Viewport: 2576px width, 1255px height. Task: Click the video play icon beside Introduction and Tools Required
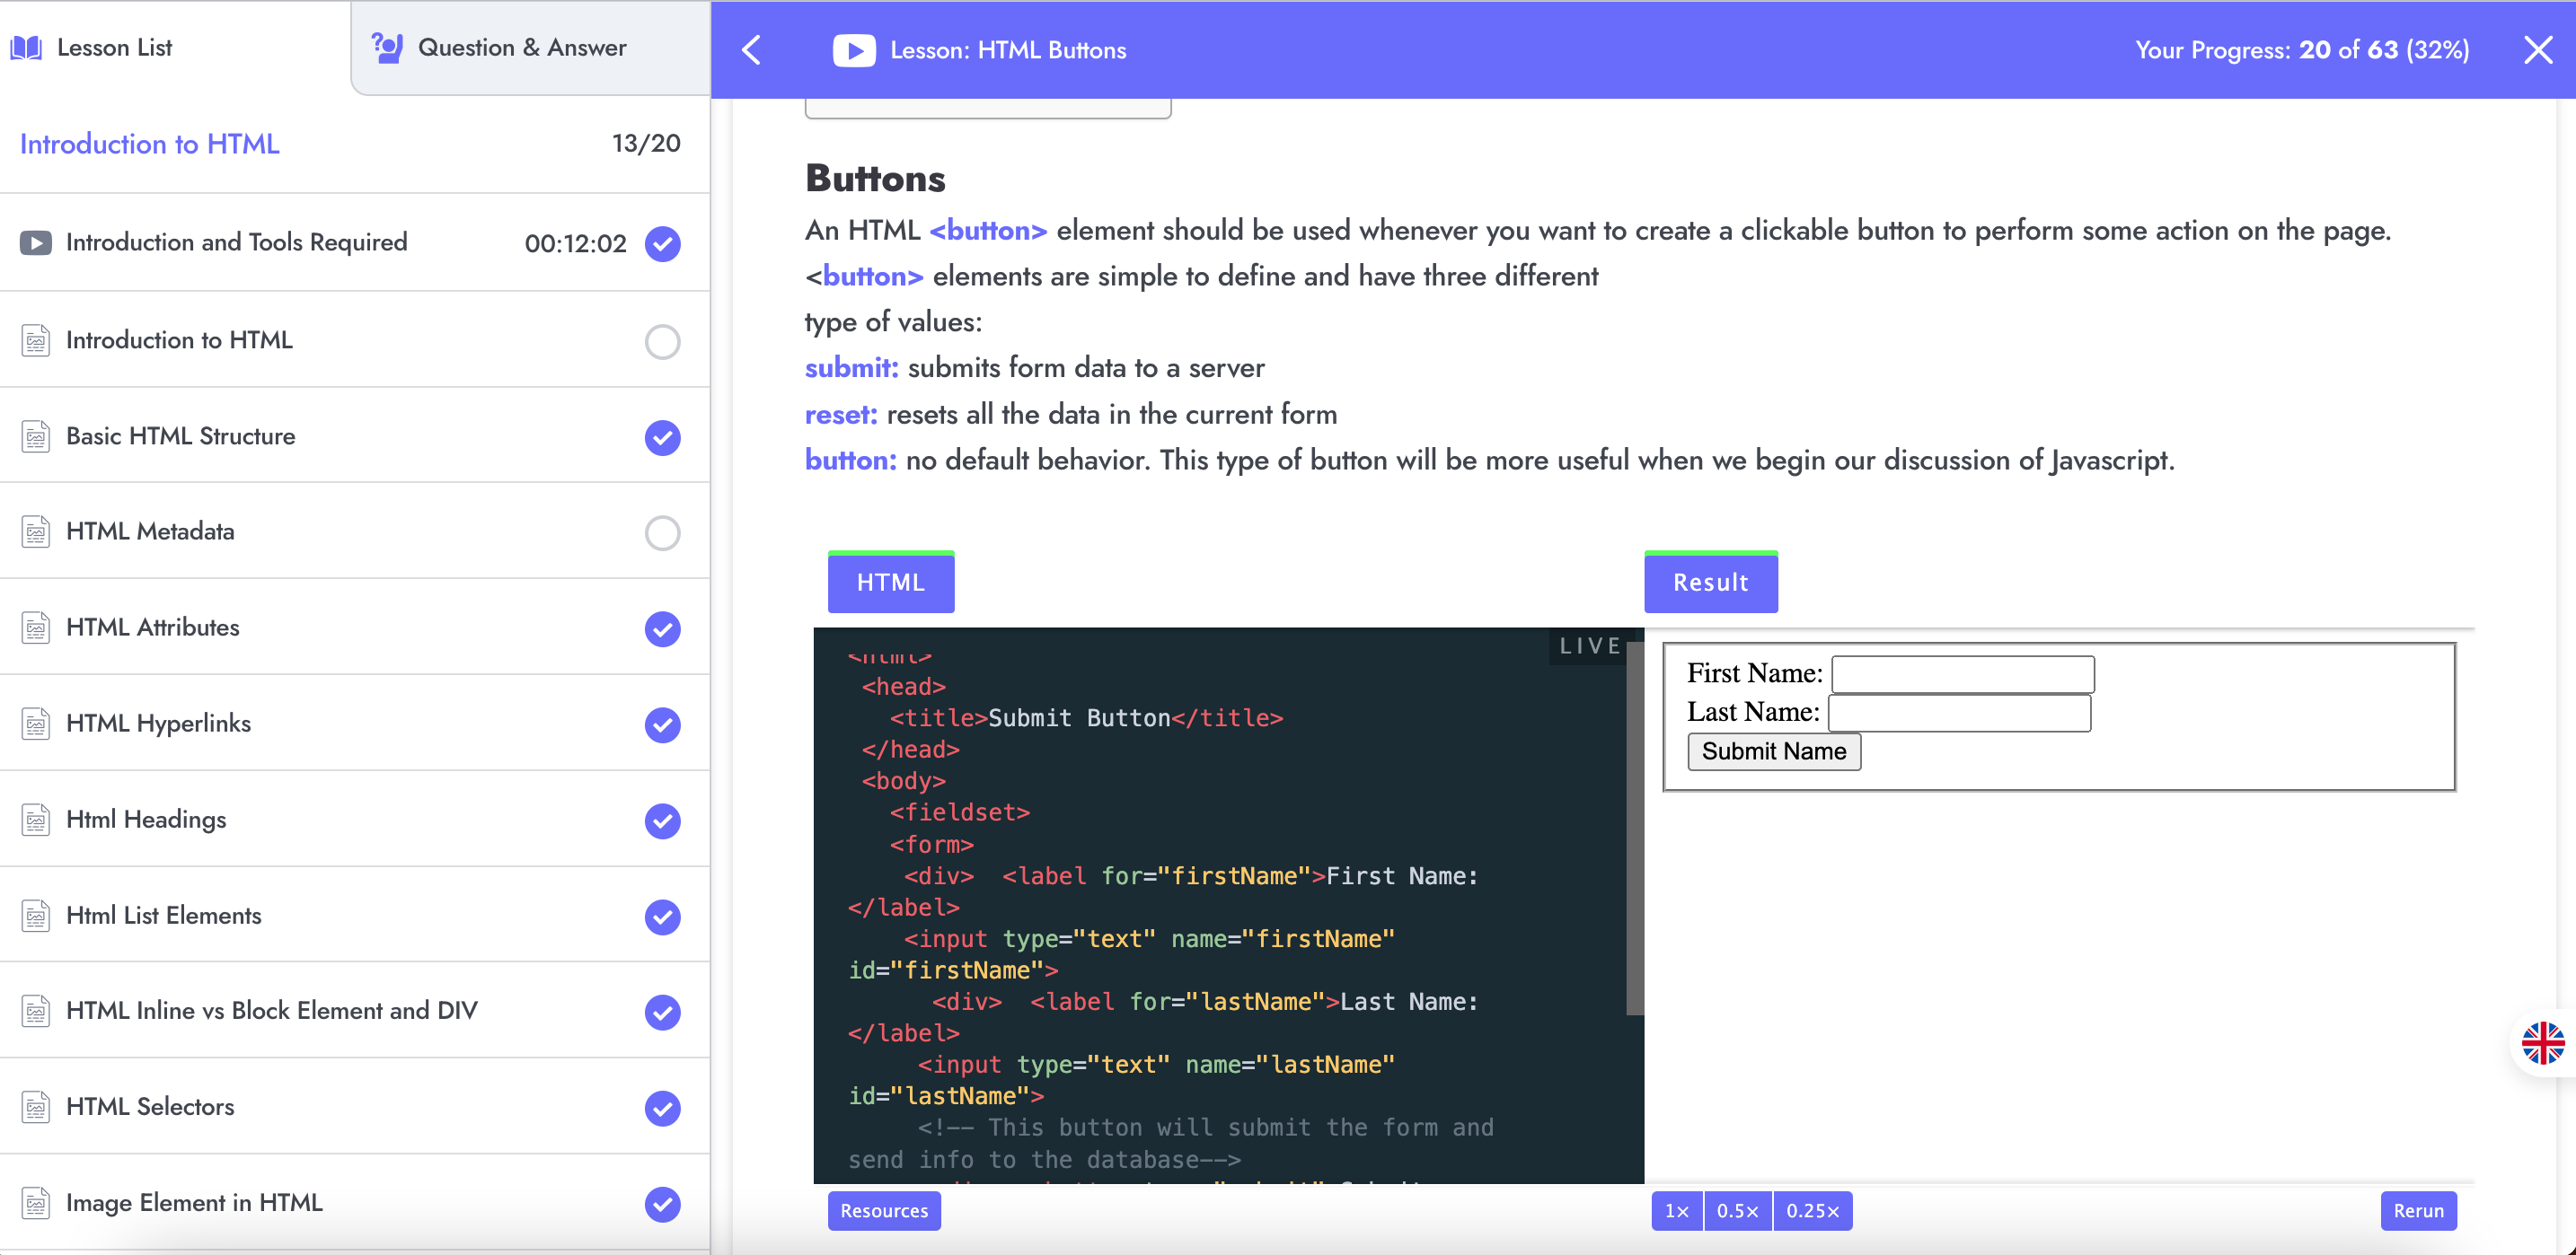click(36, 242)
